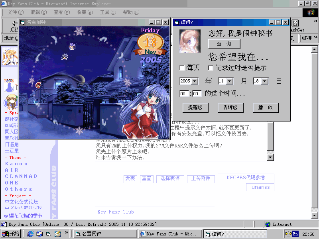Open the month 11 dropdown
Image resolution: width=319 pixels, height=239 pixels.
click(x=230, y=81)
